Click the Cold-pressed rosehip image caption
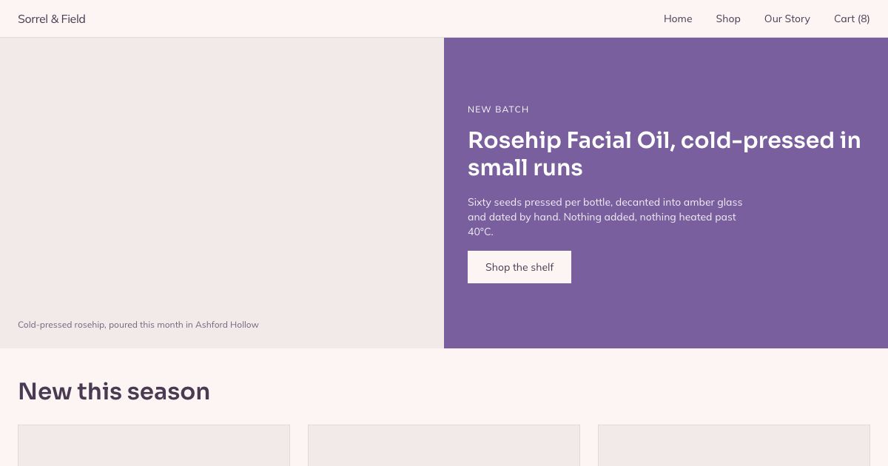The width and height of the screenshot is (888, 466). click(x=138, y=325)
